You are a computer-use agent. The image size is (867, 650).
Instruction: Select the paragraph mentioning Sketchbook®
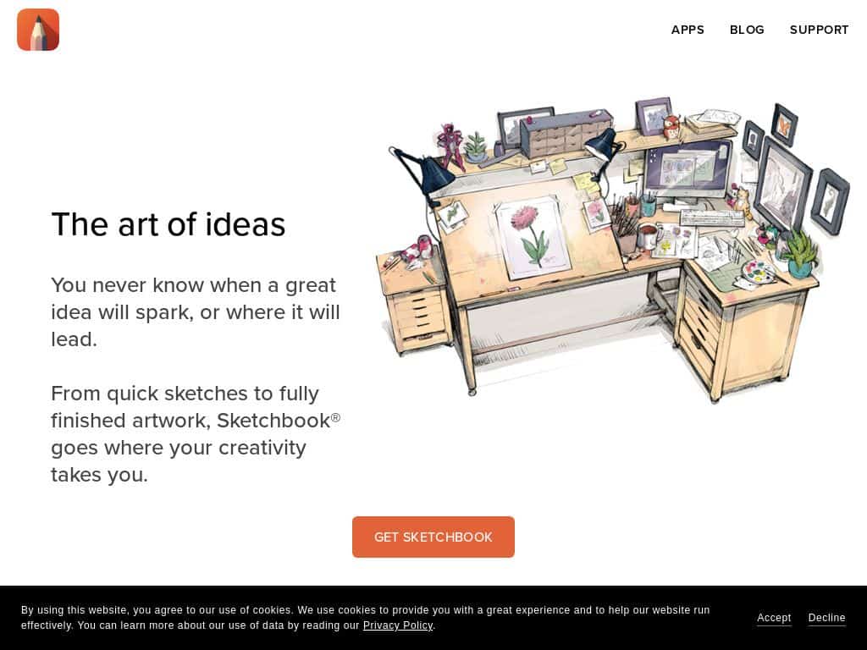pos(196,434)
